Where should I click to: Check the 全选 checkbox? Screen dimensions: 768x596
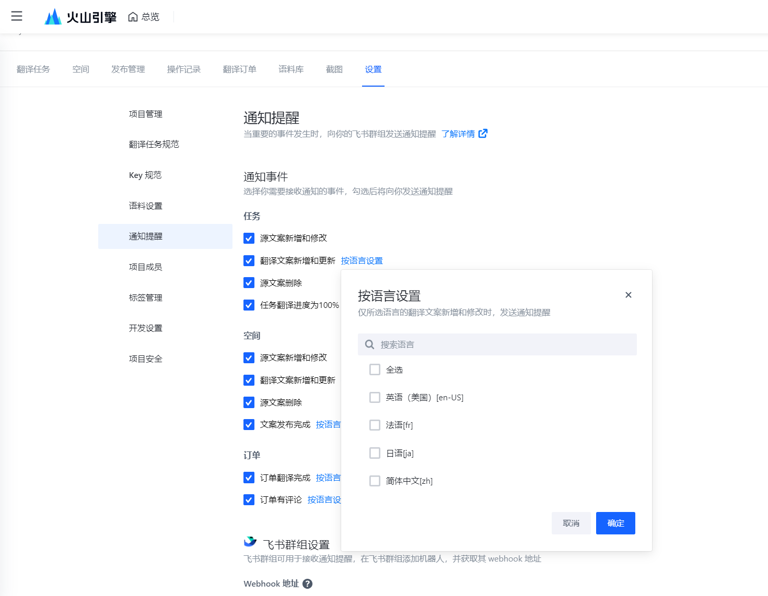click(x=375, y=369)
